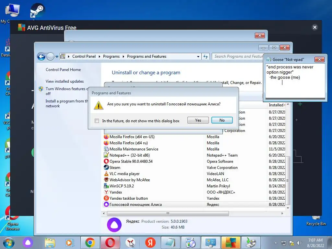Screen dimensions: 332x249
Task: Open the Yandex Browser taskbar icon
Action: [x=130, y=243]
